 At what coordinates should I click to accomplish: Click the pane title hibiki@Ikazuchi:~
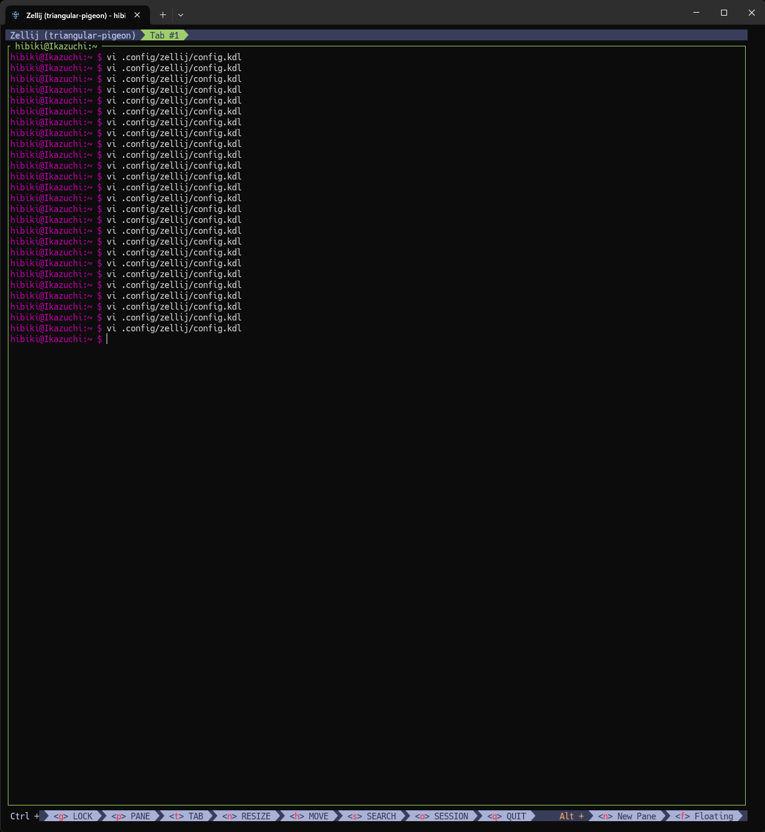click(x=56, y=46)
